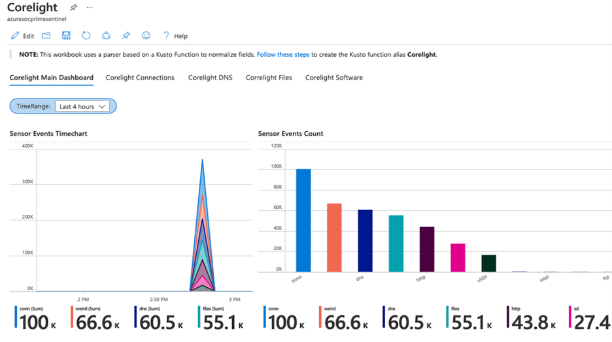Save workbook with floppy disk icon

[66, 36]
